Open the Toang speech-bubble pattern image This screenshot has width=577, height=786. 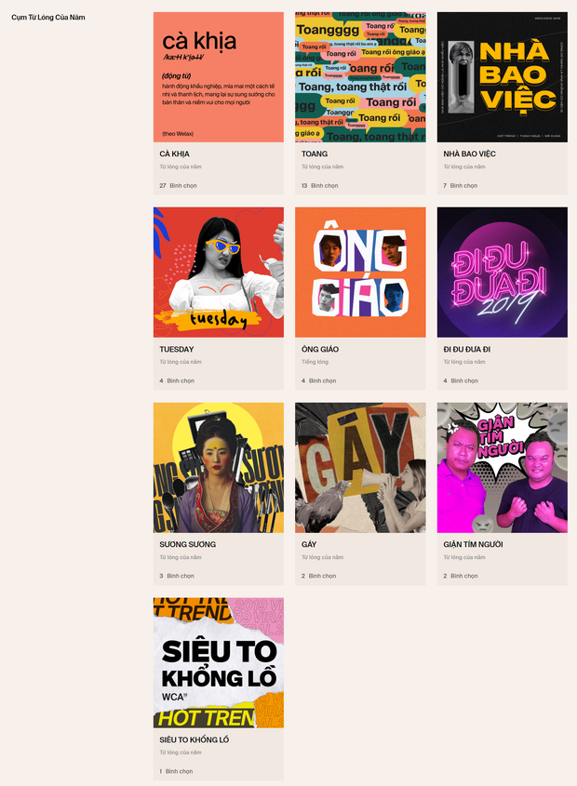[x=360, y=77]
